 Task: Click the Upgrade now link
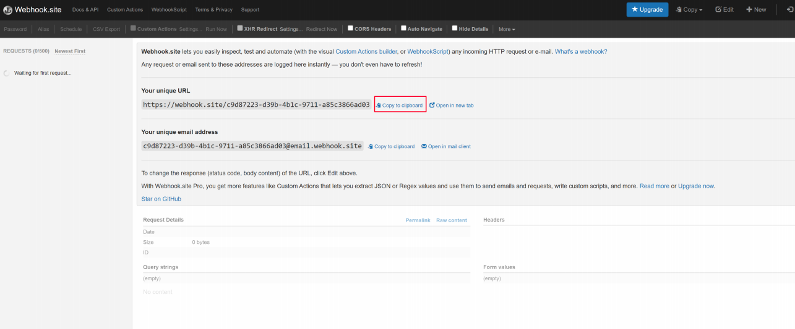(696, 186)
